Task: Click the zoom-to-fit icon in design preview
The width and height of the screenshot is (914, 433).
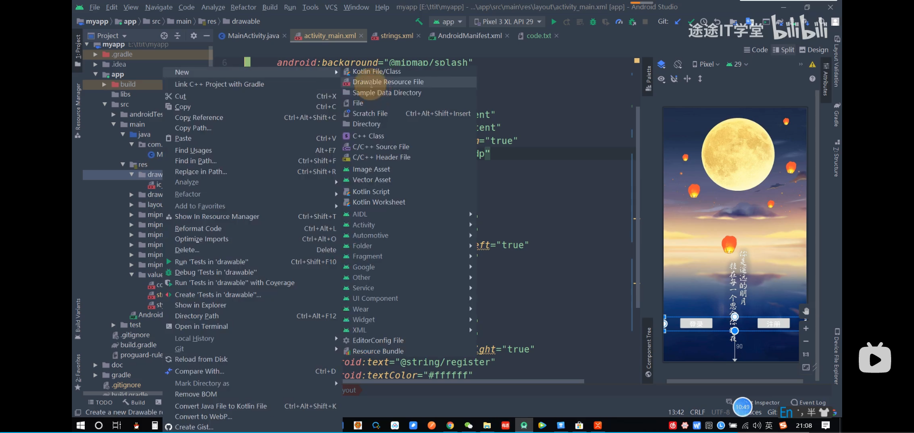Action: (x=806, y=367)
